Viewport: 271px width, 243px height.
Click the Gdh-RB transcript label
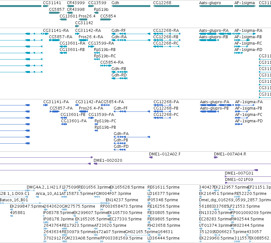(119, 68)
